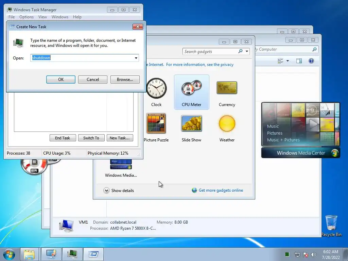This screenshot has width=348, height=261.
Task: Open the search options arrow in gadgets window
Action: point(247,51)
